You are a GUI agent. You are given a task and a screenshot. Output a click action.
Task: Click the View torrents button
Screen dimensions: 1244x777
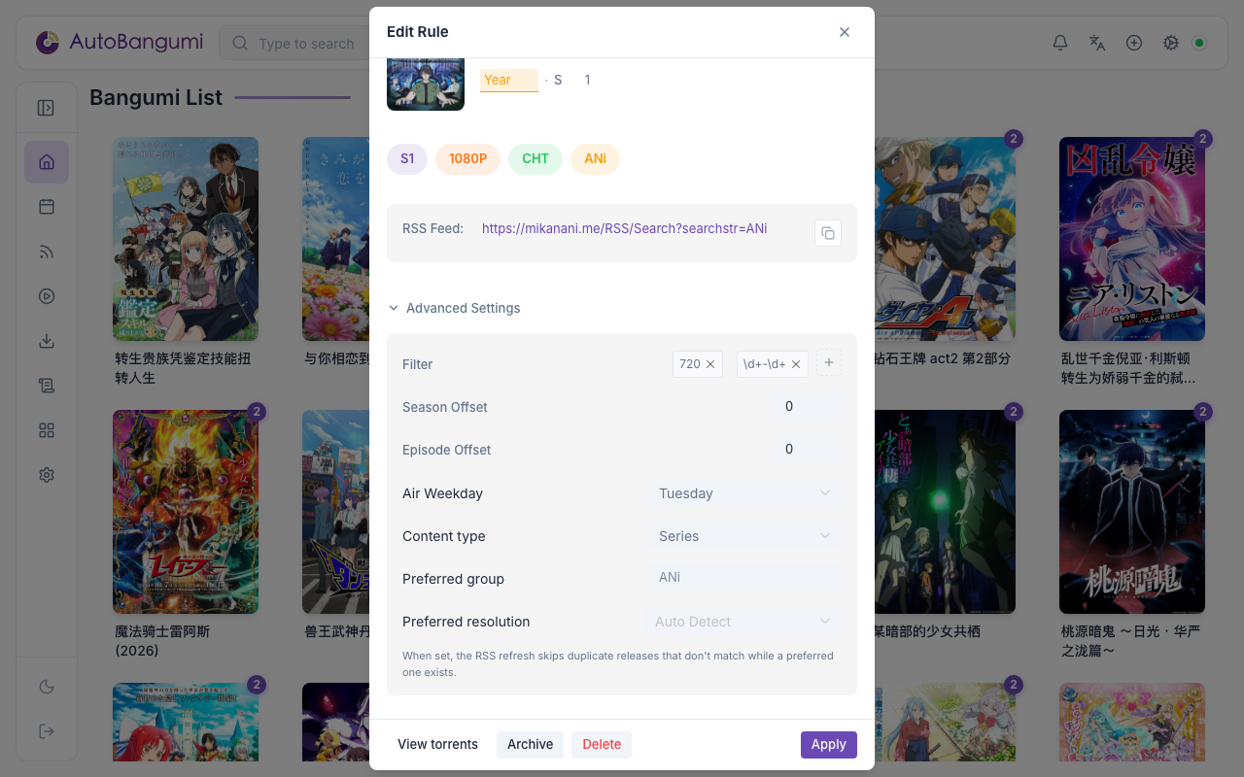coord(437,744)
